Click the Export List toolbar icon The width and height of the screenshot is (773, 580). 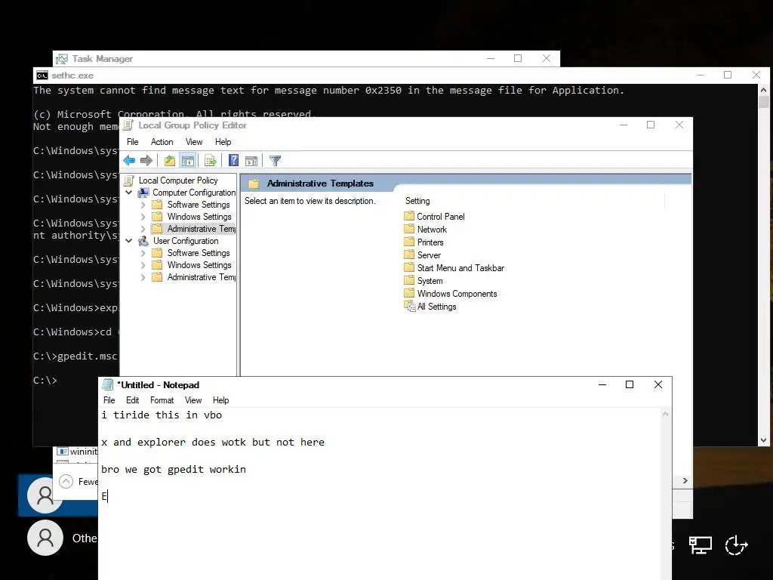211,160
